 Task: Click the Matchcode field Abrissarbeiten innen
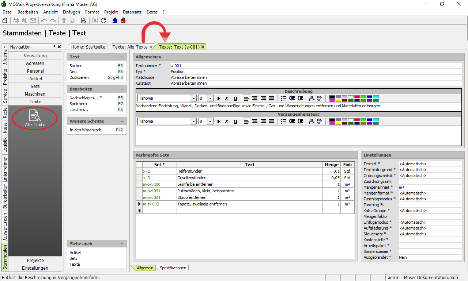[x=316, y=77]
